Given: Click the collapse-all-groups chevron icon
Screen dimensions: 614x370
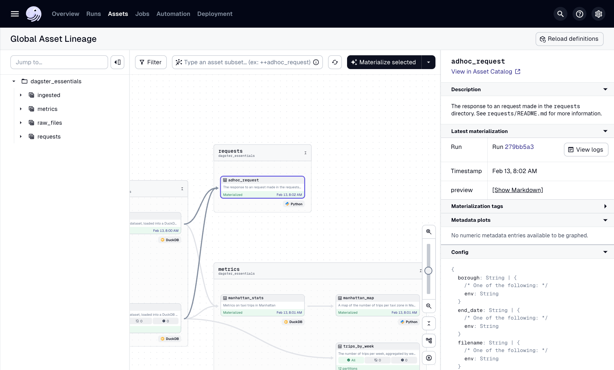Looking at the screenshot, I should coord(429,323).
